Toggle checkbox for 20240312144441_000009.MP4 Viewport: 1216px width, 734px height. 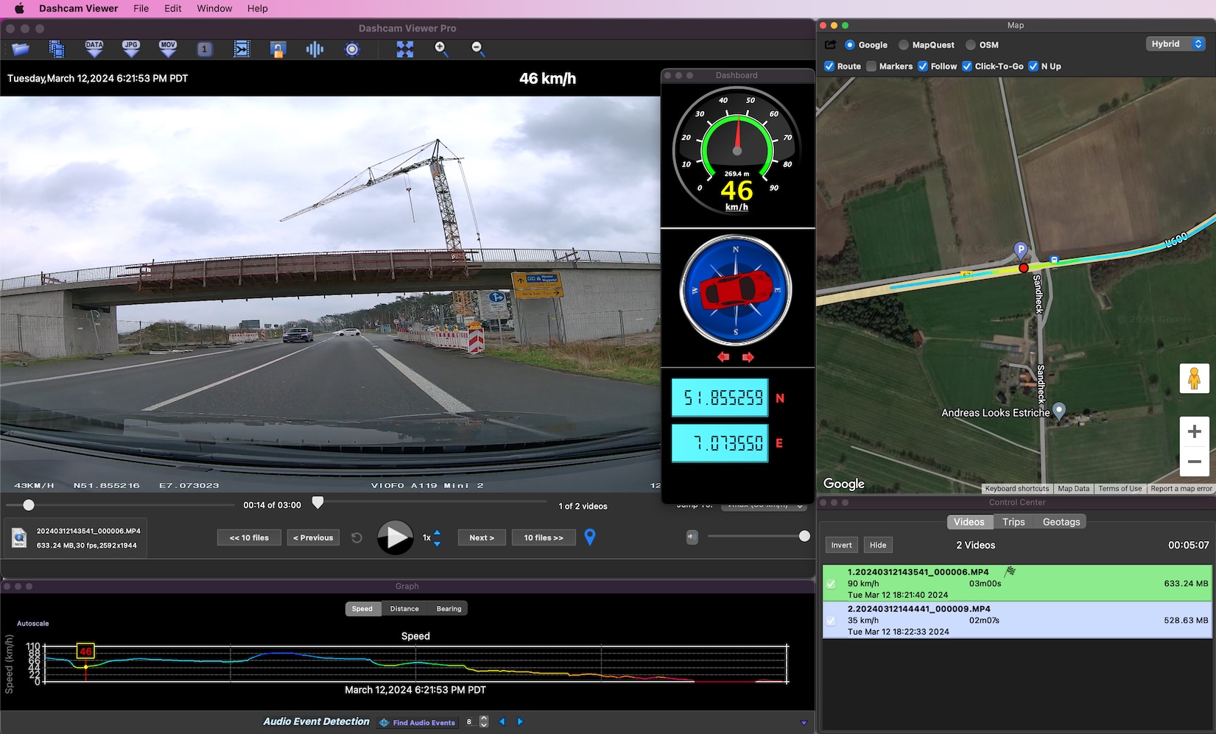click(831, 621)
